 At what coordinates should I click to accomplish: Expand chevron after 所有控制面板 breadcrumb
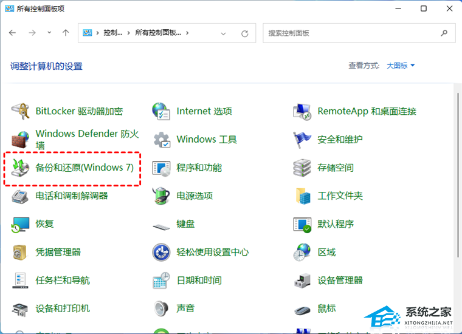click(x=187, y=33)
